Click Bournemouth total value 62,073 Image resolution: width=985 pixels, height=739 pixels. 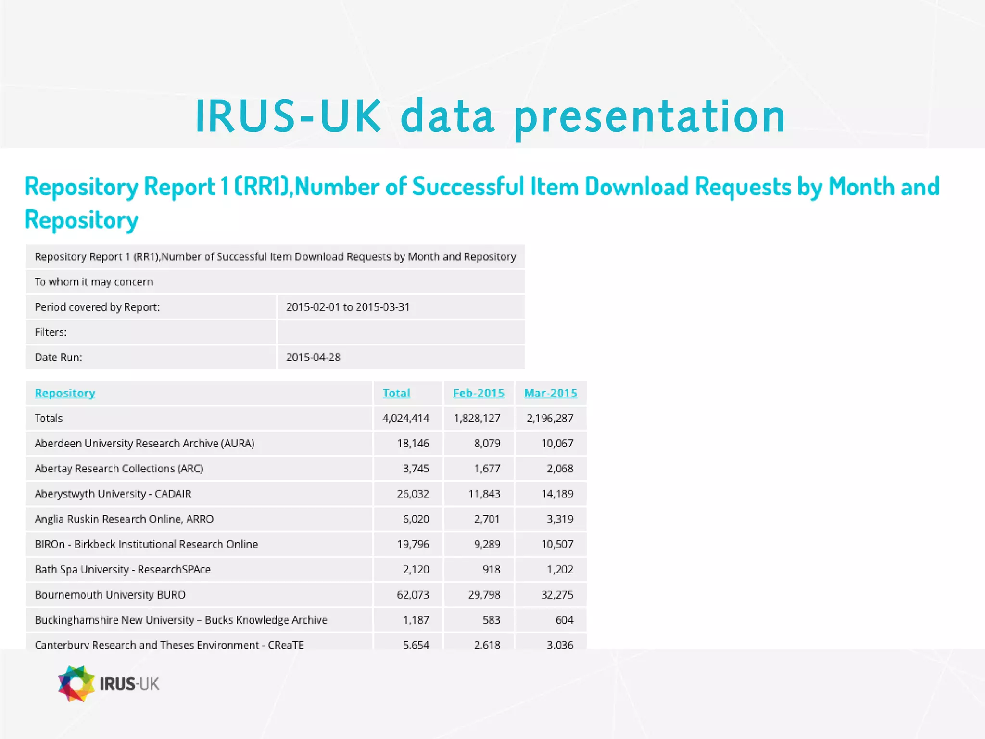pos(413,594)
